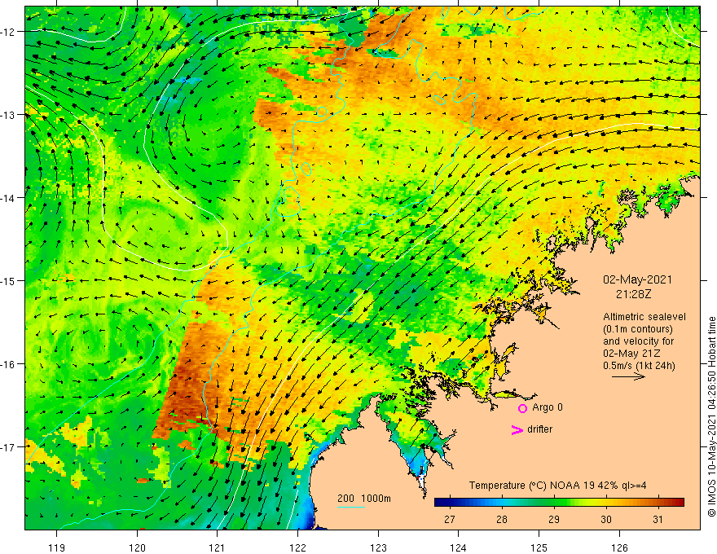Click the magenta Argo 0 circle marker

coord(522,408)
